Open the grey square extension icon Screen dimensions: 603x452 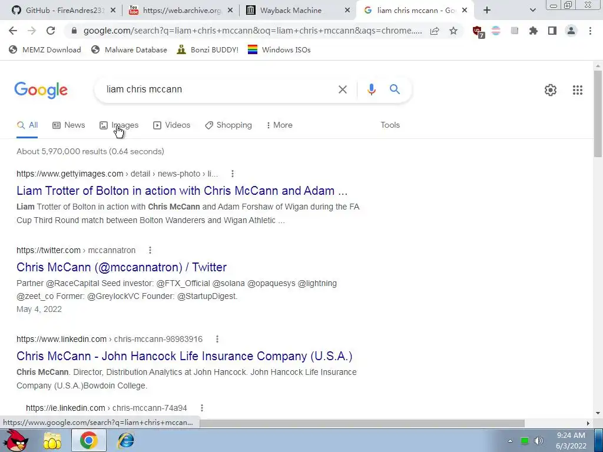[515, 31]
